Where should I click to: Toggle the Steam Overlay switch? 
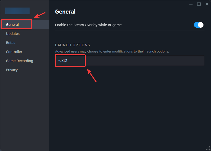tap(199, 25)
